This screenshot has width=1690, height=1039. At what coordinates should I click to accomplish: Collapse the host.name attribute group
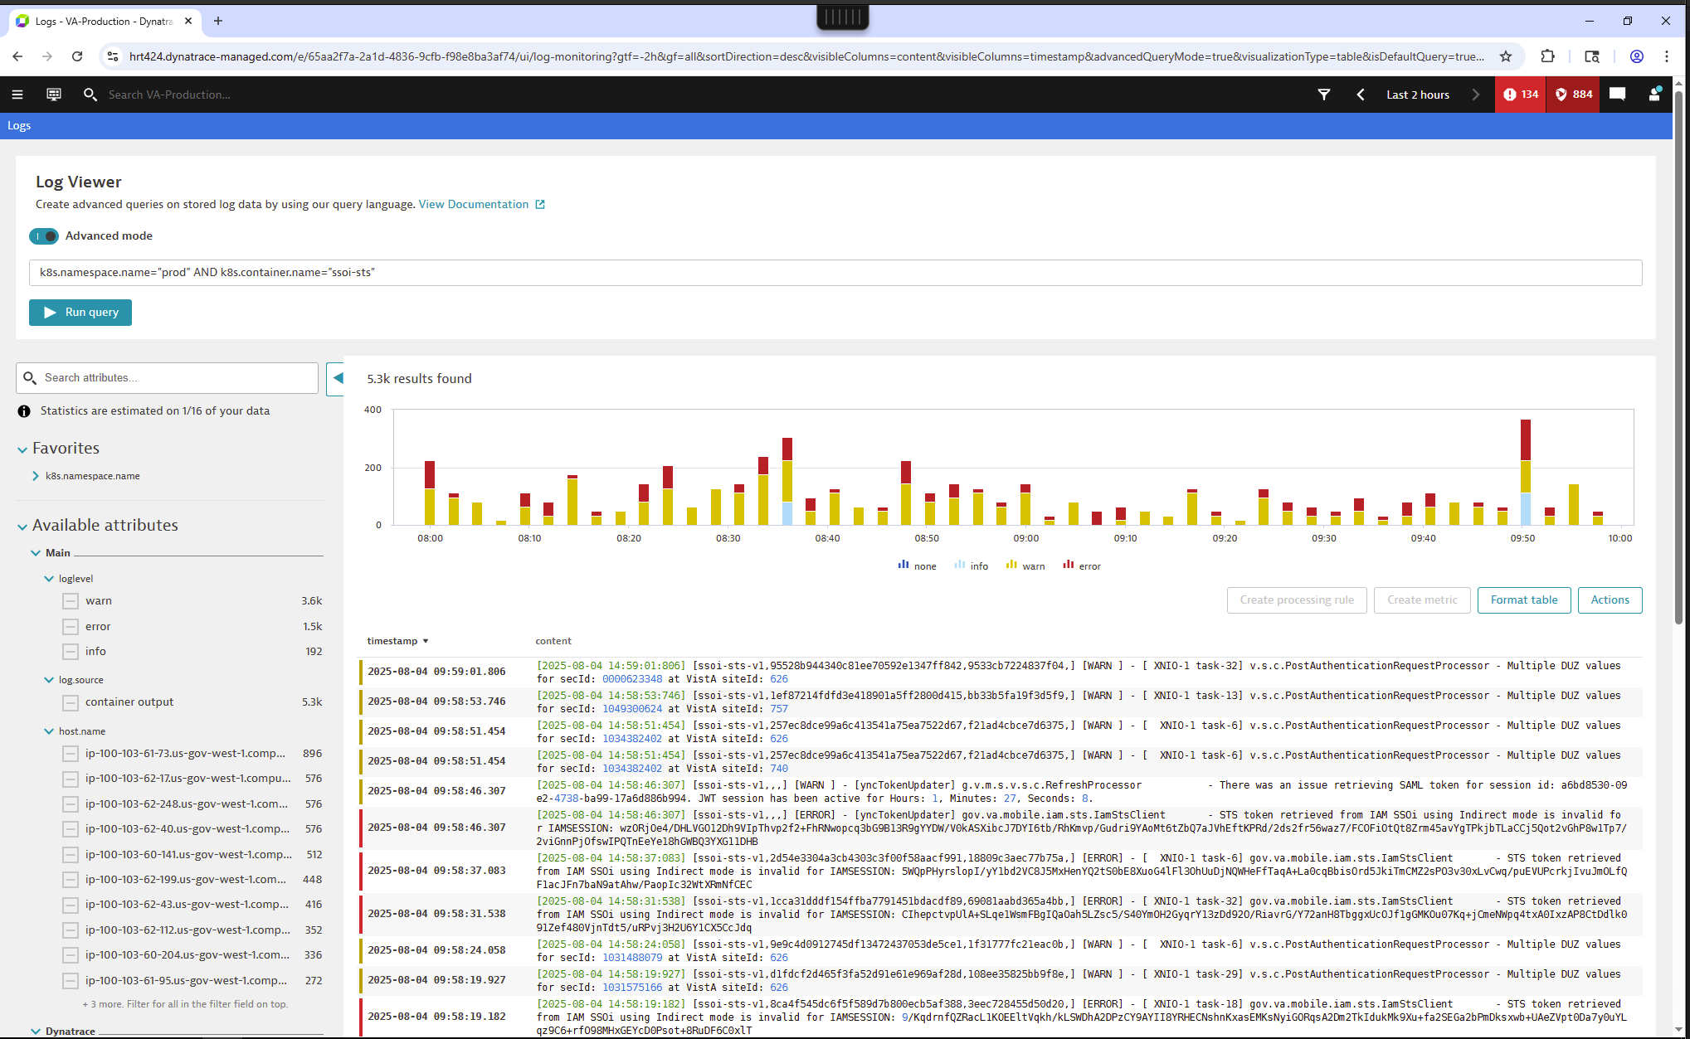click(49, 731)
